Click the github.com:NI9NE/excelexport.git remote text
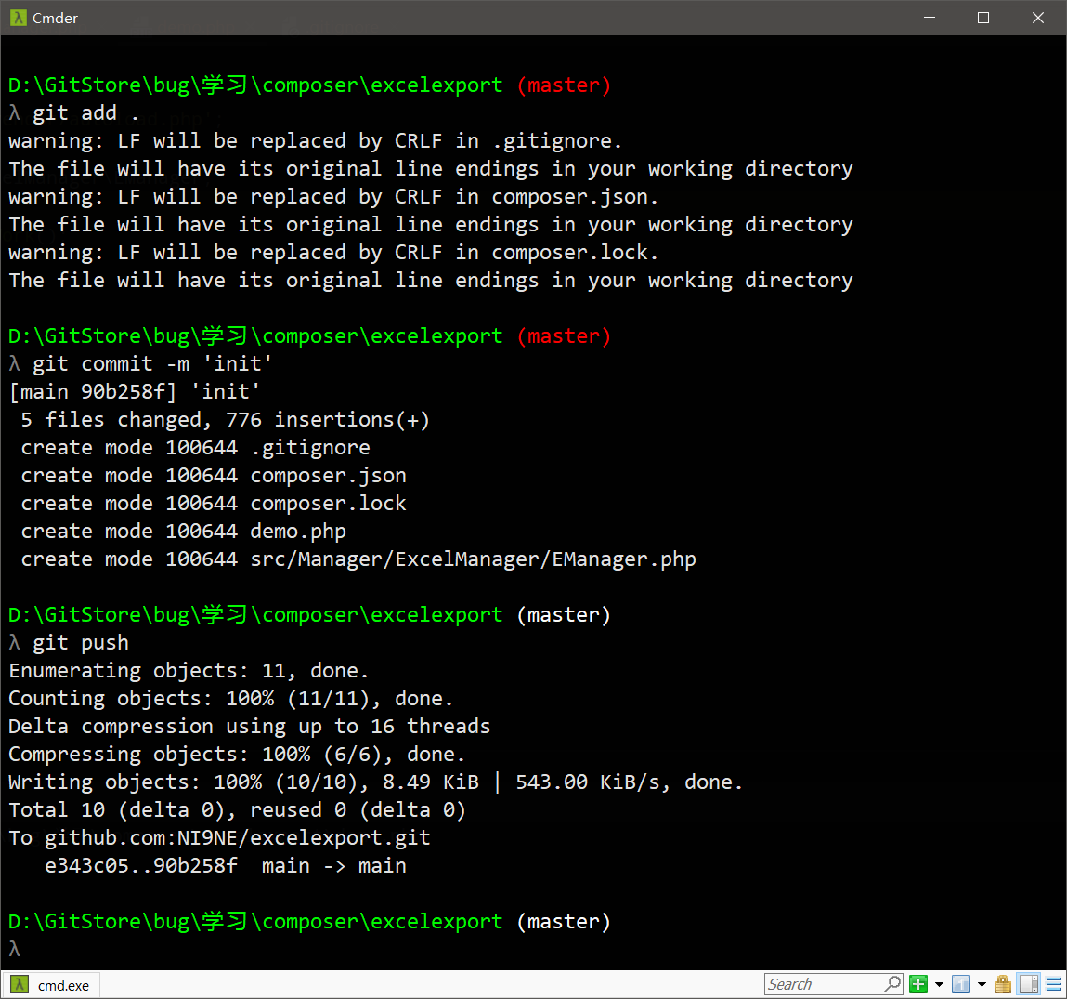The height and width of the screenshot is (999, 1067). tap(237, 838)
